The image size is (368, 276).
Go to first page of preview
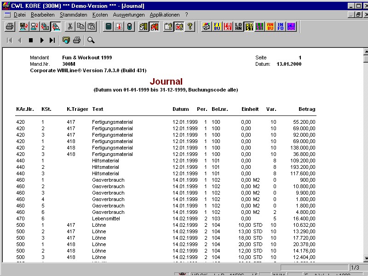(10, 40)
